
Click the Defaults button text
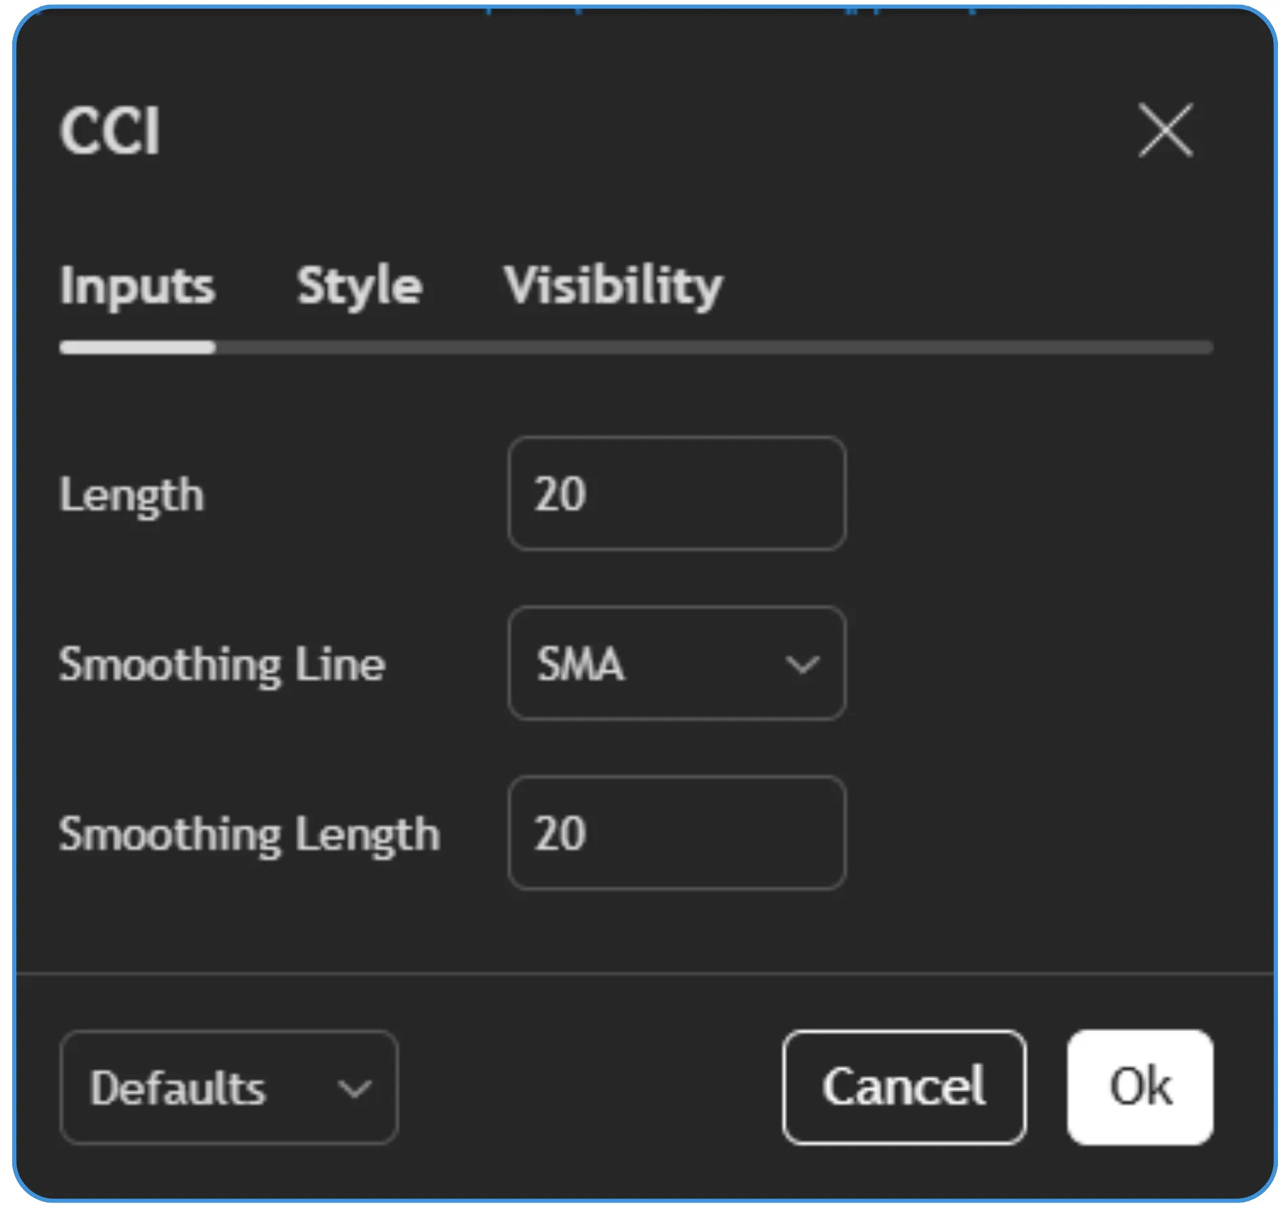(x=178, y=1088)
